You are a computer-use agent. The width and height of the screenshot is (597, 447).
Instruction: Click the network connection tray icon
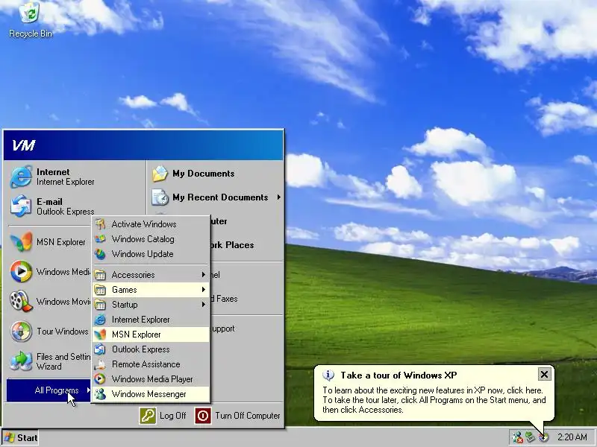pos(531,437)
